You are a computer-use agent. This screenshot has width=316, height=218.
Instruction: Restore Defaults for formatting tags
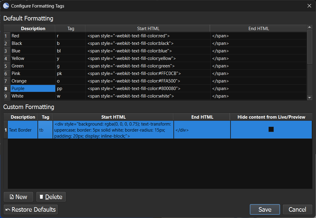30,209
